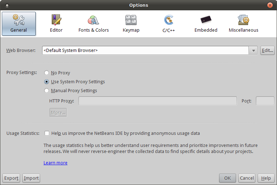Click the Web Browser label
This screenshot has height=185, width=277.
pyautogui.click(x=21, y=51)
